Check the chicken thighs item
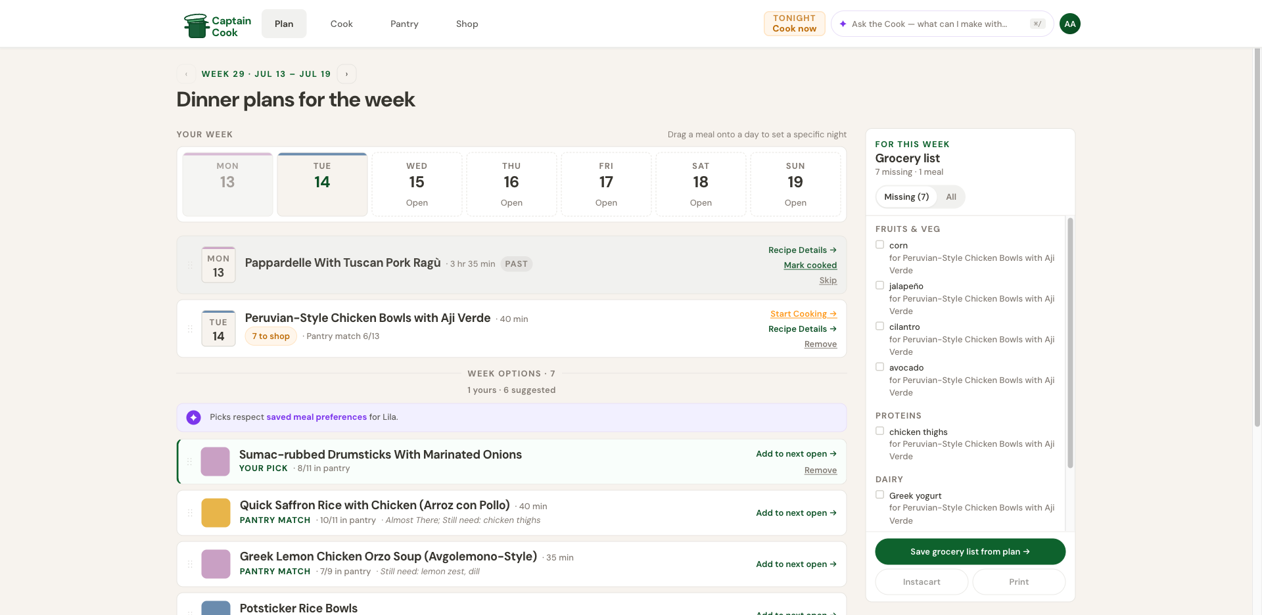 point(879,431)
